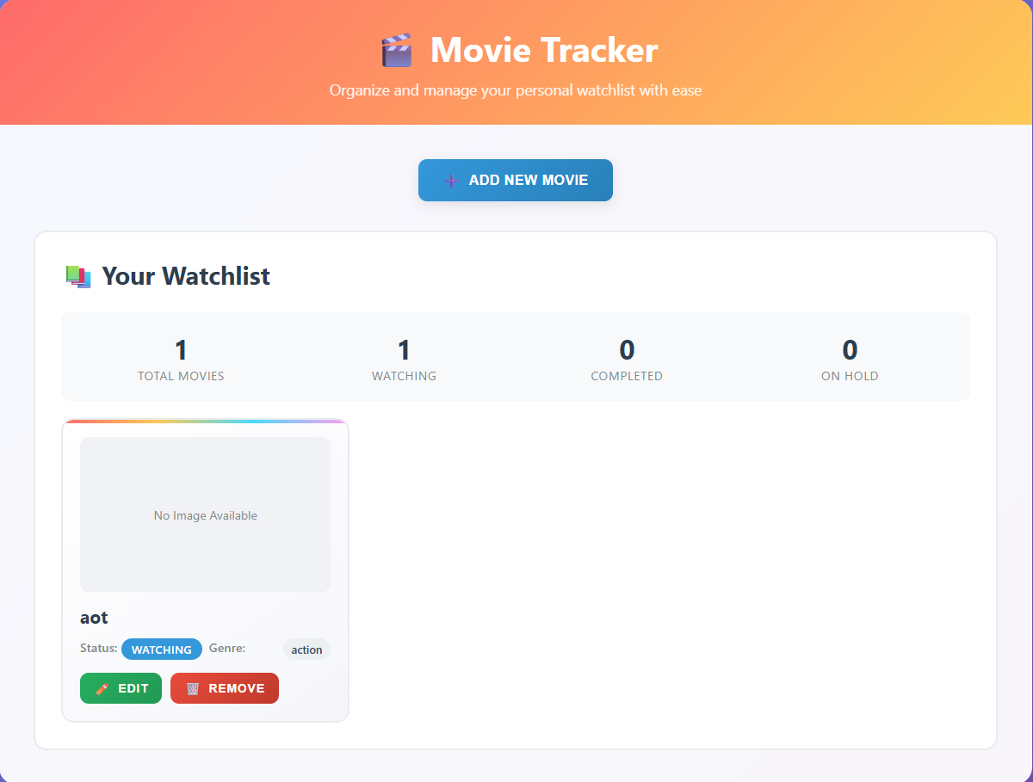Viewport: 1033px width, 782px height.
Task: Click the WATCHING status badge on aot
Action: click(162, 650)
